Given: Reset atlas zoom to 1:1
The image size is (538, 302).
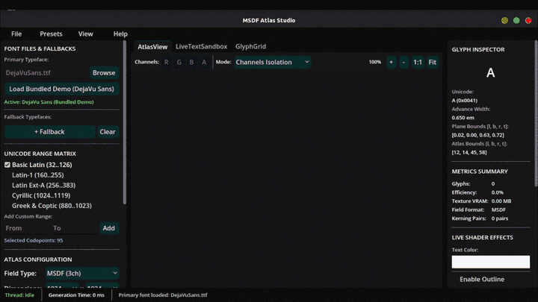Looking at the screenshot, I should [x=418, y=62].
